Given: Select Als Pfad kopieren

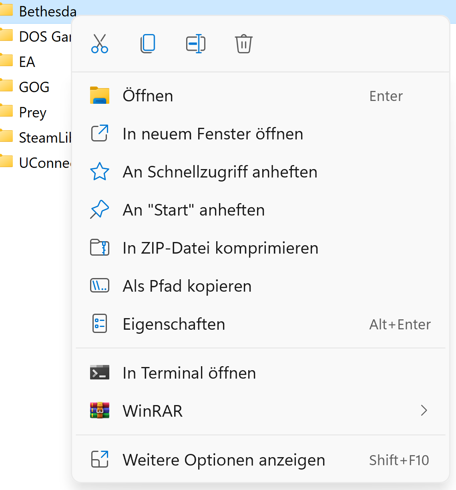Looking at the screenshot, I should (x=187, y=286).
